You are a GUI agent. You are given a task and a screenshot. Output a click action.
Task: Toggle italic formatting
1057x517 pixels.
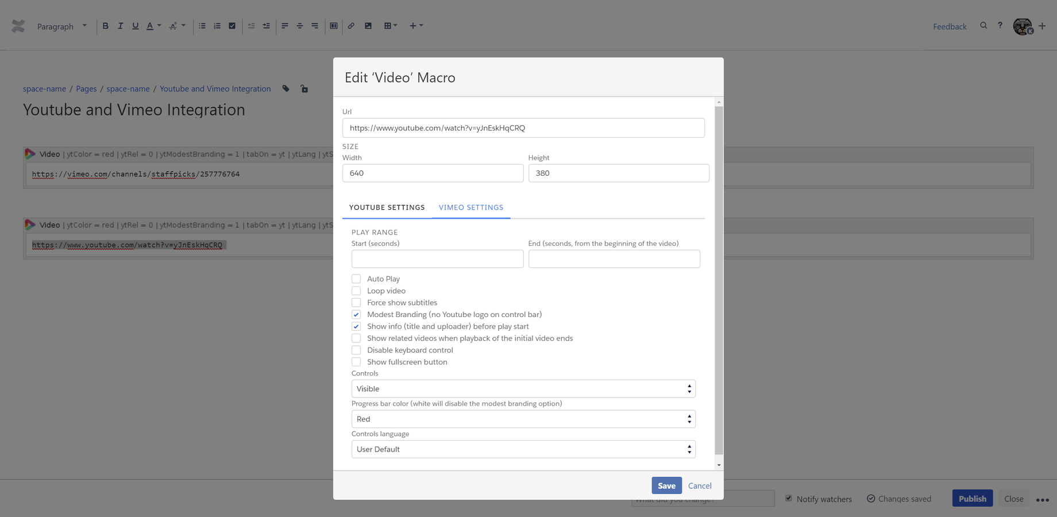click(x=120, y=26)
